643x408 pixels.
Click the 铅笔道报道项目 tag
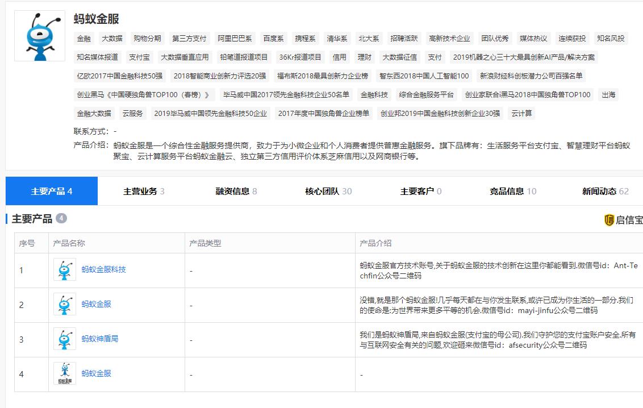coord(244,57)
